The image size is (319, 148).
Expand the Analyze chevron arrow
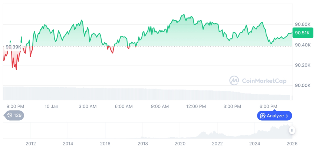pos(287,116)
